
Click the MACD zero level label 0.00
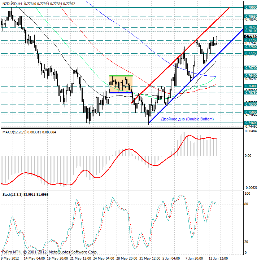click(x=248, y=156)
